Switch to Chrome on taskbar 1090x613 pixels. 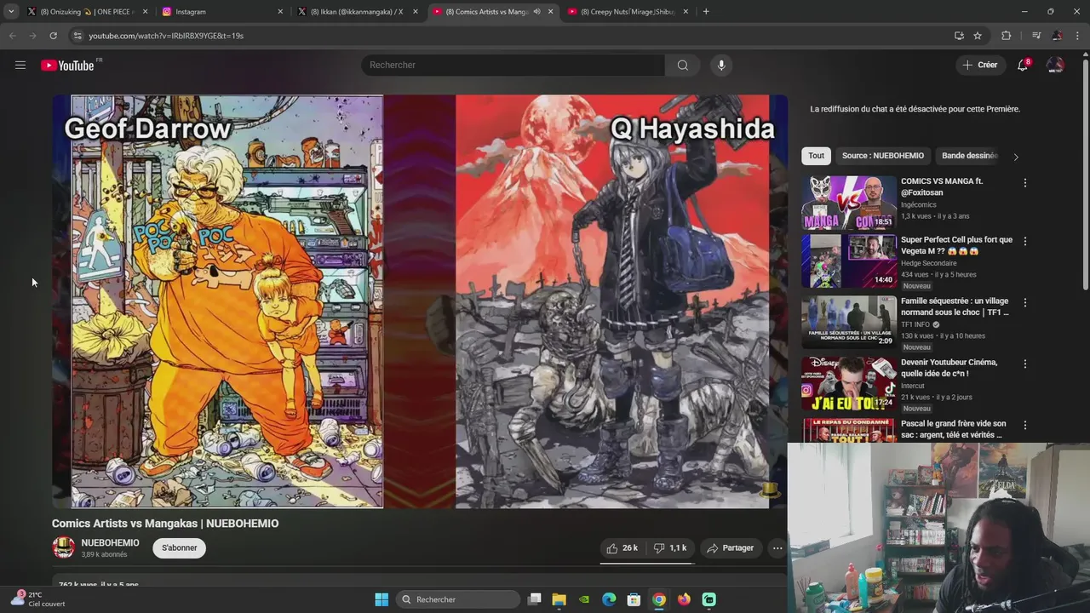[659, 599]
